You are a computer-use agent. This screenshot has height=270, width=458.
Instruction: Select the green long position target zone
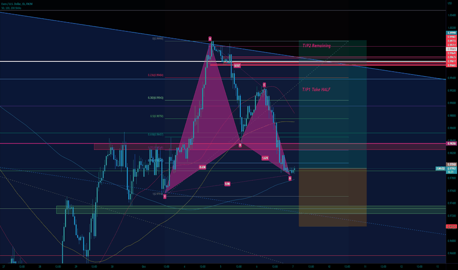pyautogui.click(x=332, y=104)
